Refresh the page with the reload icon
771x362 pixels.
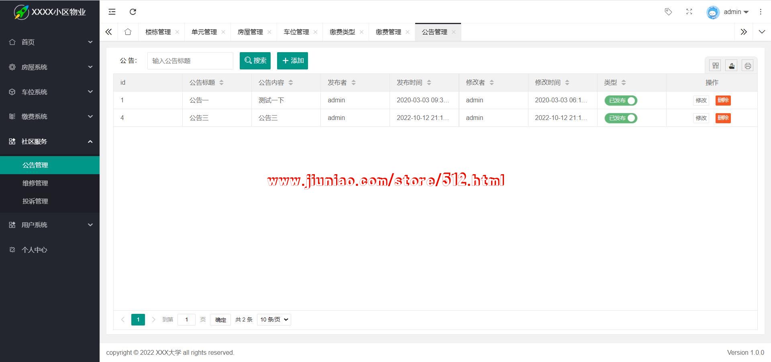click(x=133, y=12)
